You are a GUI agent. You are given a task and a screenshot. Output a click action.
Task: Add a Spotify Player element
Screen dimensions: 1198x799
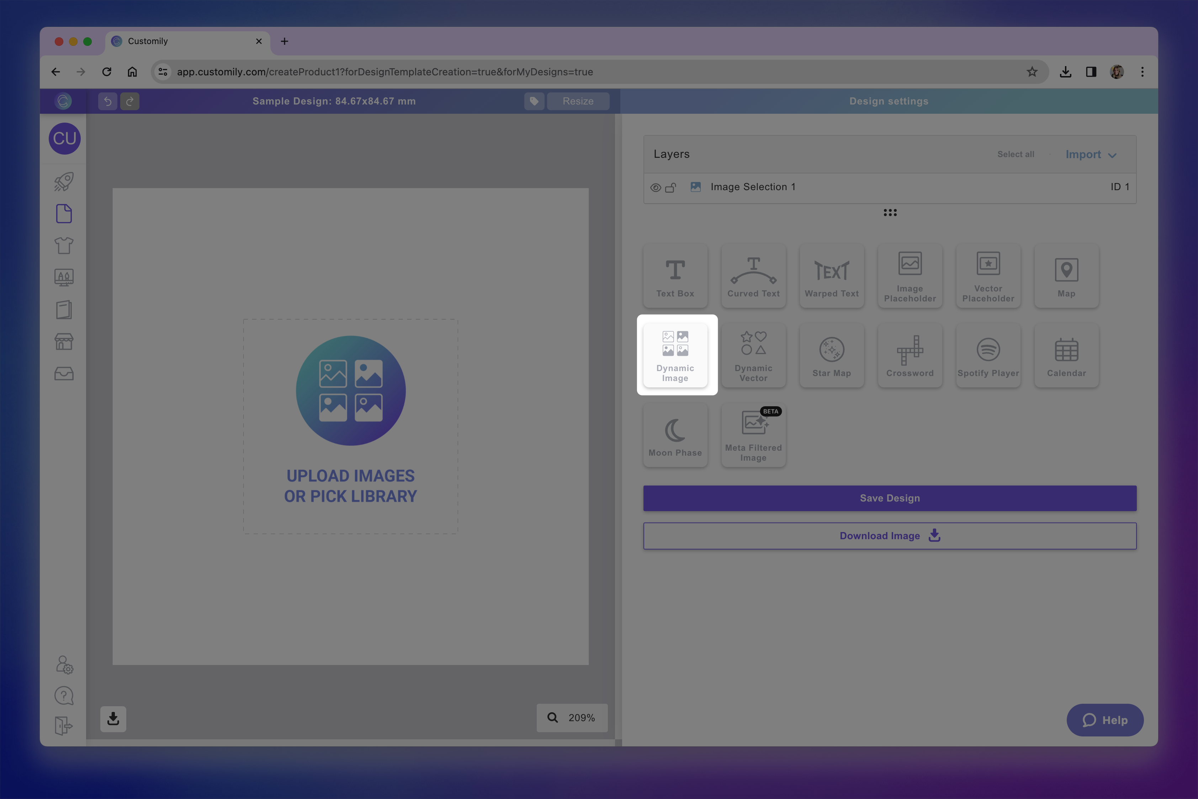point(988,356)
